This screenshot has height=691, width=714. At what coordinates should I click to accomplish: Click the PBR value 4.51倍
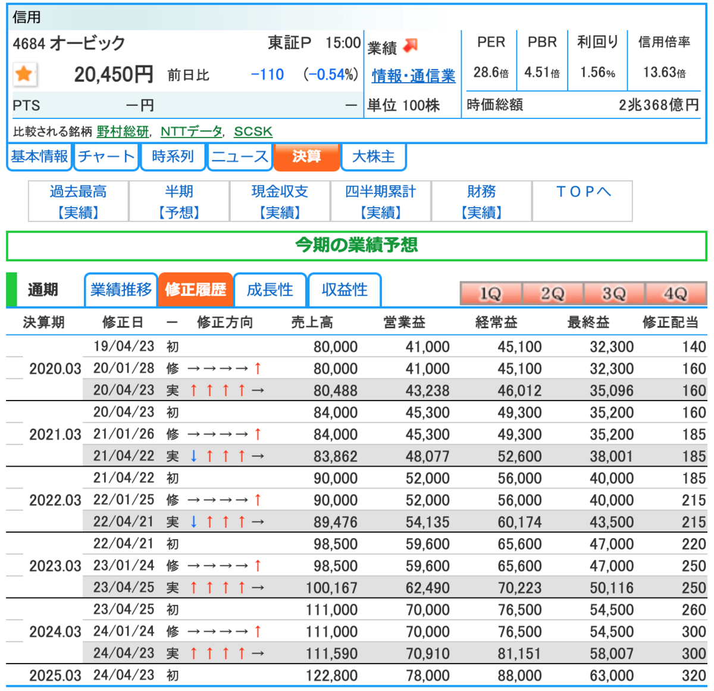point(542,73)
